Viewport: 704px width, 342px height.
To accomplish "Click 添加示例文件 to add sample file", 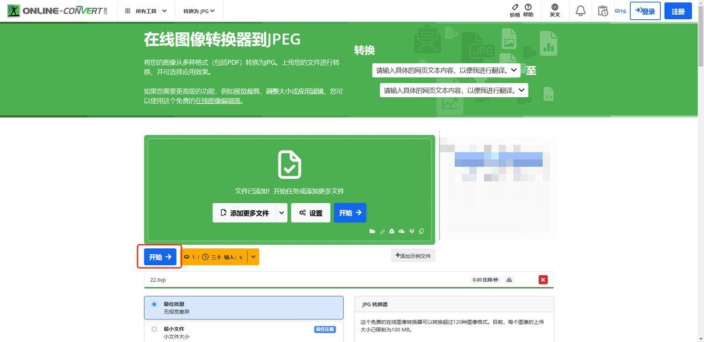I will click(x=413, y=255).
